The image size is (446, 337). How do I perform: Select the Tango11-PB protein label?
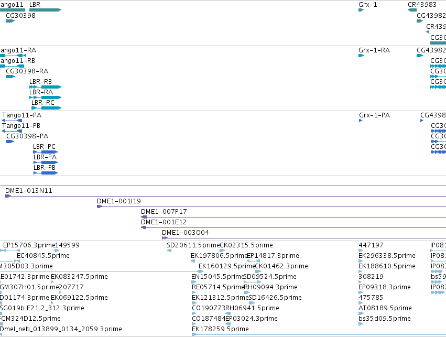[x=21, y=126]
